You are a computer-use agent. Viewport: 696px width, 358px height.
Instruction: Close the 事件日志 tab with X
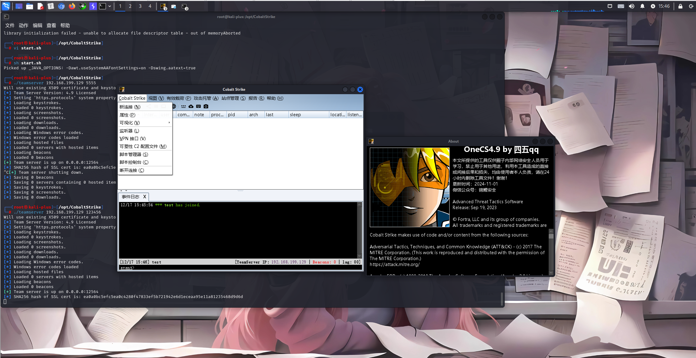coord(145,197)
